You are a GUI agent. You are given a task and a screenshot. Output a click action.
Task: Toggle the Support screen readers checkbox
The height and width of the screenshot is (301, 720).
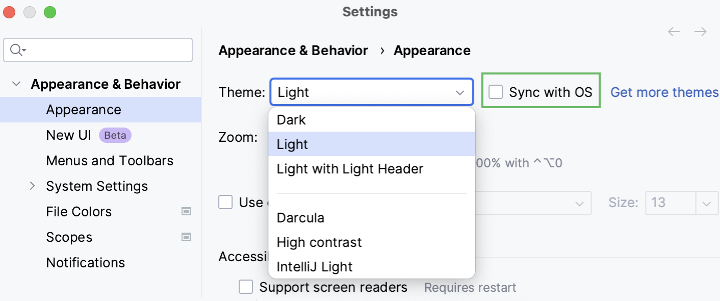246,287
